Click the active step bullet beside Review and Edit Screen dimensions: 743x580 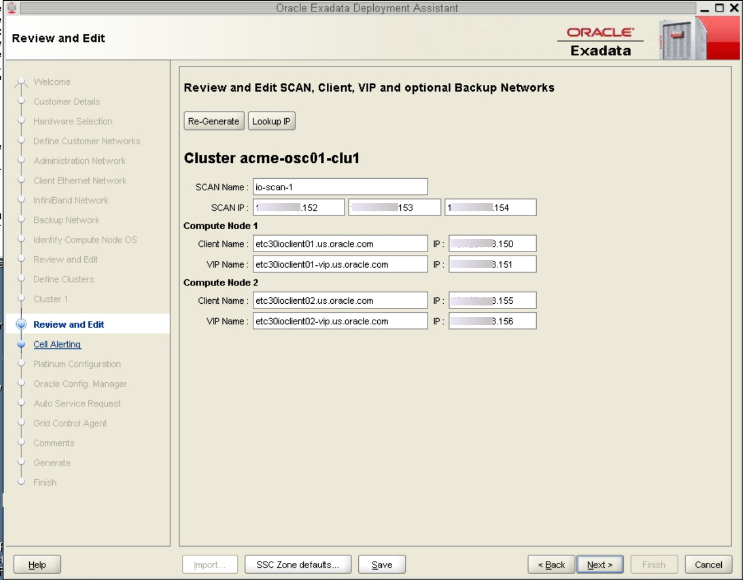click(x=21, y=324)
